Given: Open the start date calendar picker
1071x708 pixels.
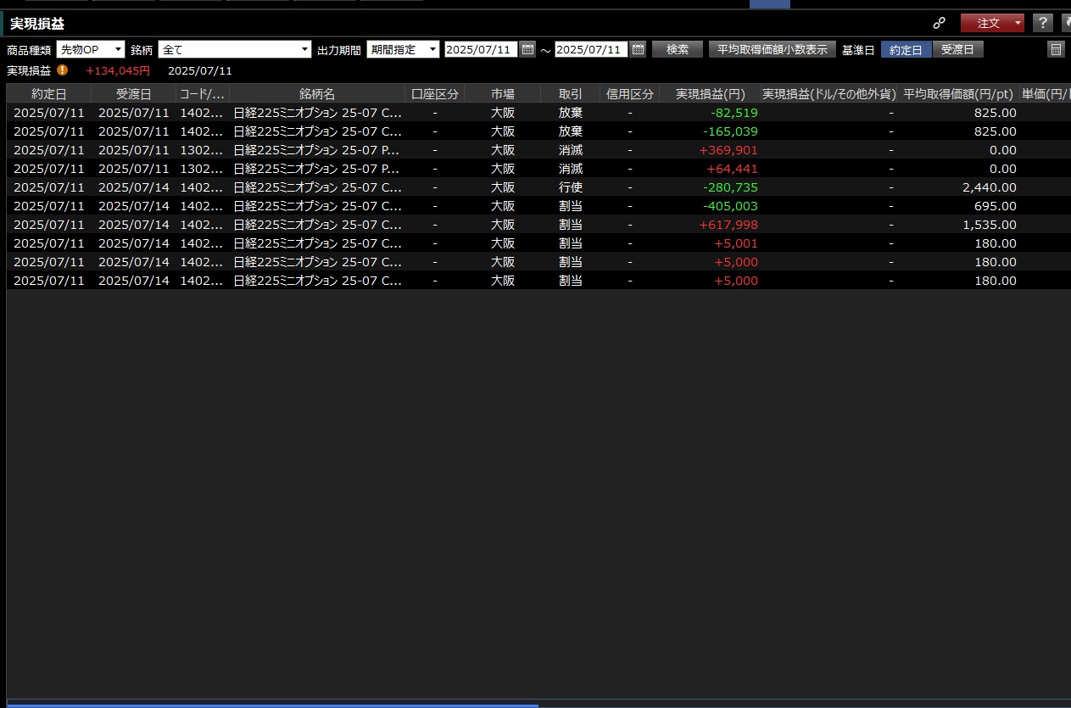Looking at the screenshot, I should click(528, 49).
